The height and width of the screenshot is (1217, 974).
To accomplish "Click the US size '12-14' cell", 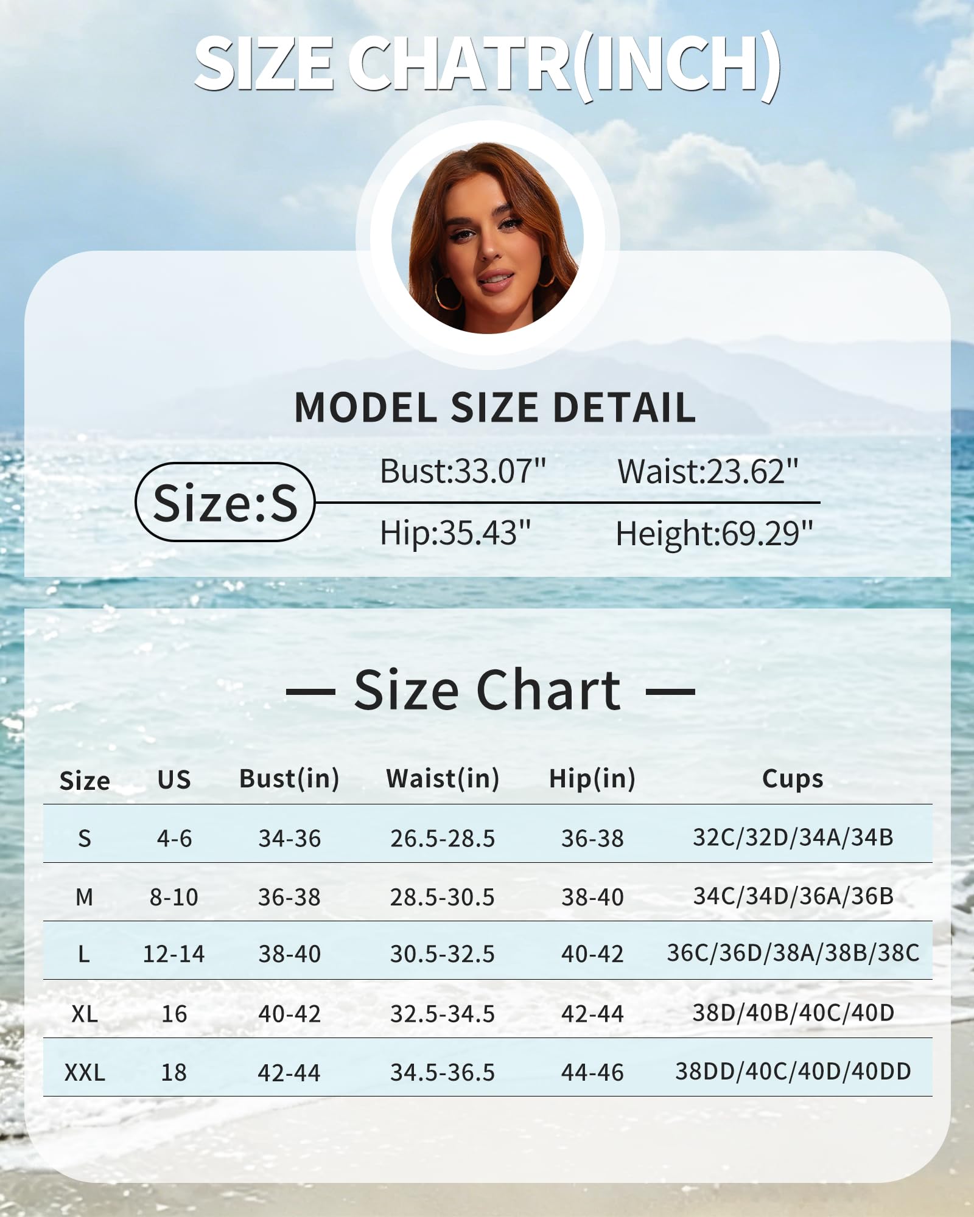I will (173, 954).
